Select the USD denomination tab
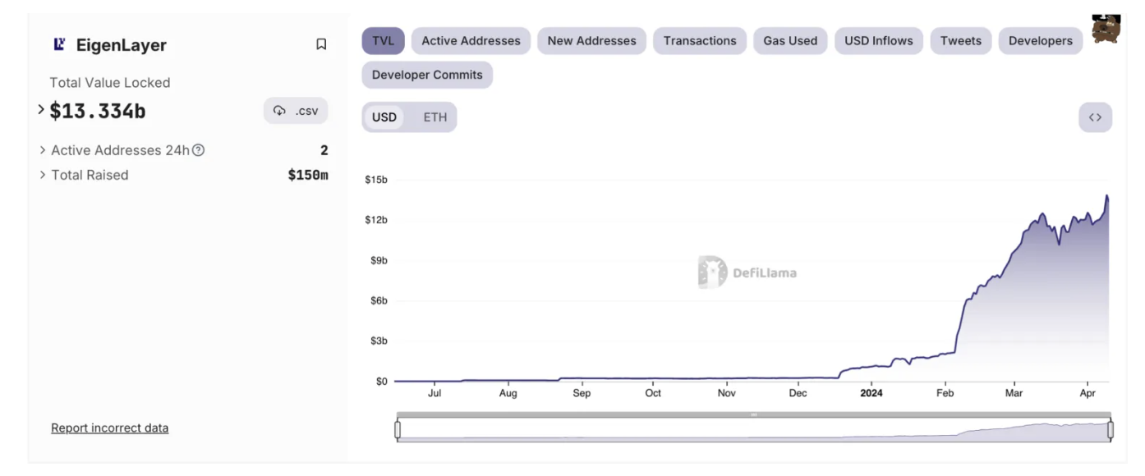The width and height of the screenshot is (1145, 476). pyautogui.click(x=384, y=117)
